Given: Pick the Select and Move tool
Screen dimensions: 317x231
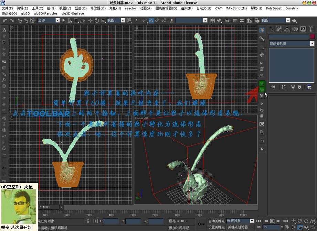Looking at the screenshot, I should point(91,20).
